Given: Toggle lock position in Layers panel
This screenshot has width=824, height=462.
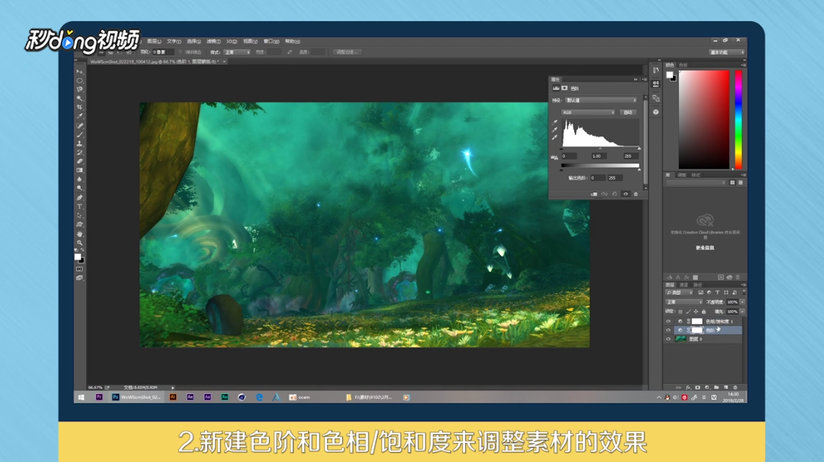Looking at the screenshot, I should (x=696, y=312).
